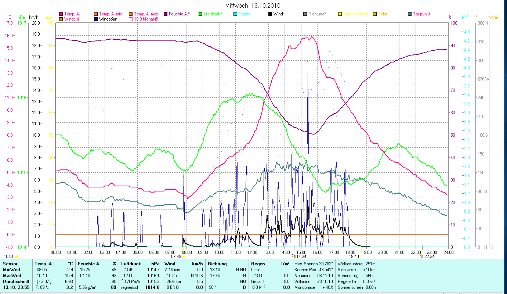Click the teal Taupunkt legend swatch

(410, 14)
